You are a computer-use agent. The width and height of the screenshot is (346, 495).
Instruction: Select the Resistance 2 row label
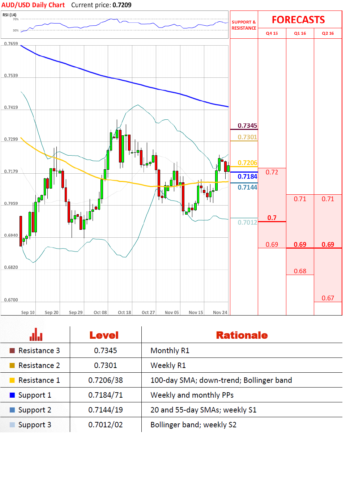click(x=39, y=365)
